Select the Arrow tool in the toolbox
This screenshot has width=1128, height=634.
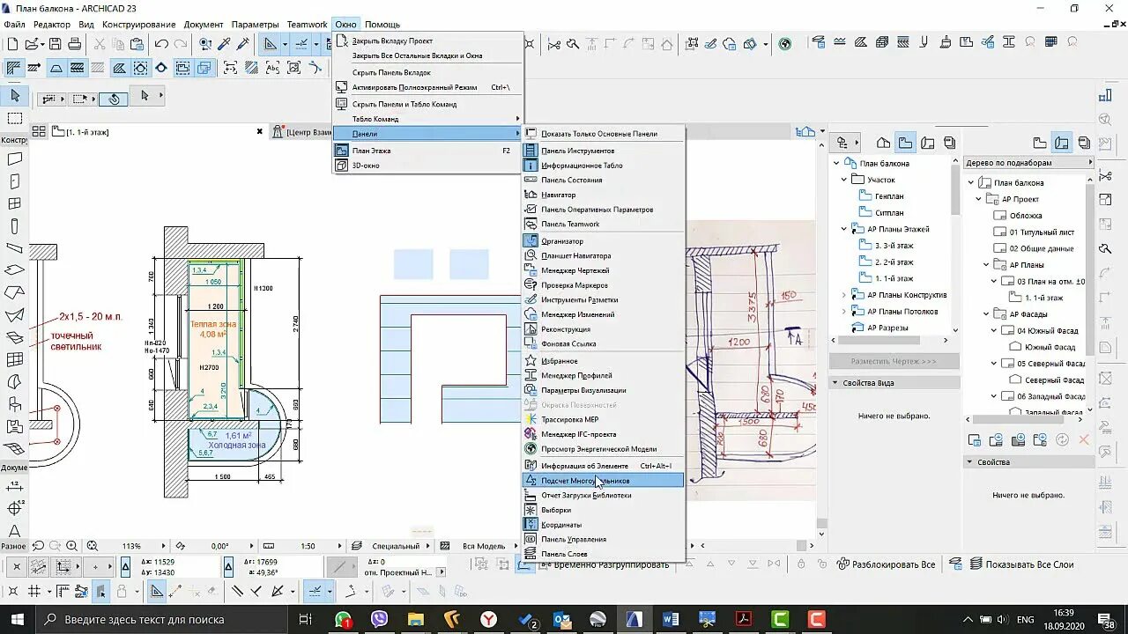14,96
